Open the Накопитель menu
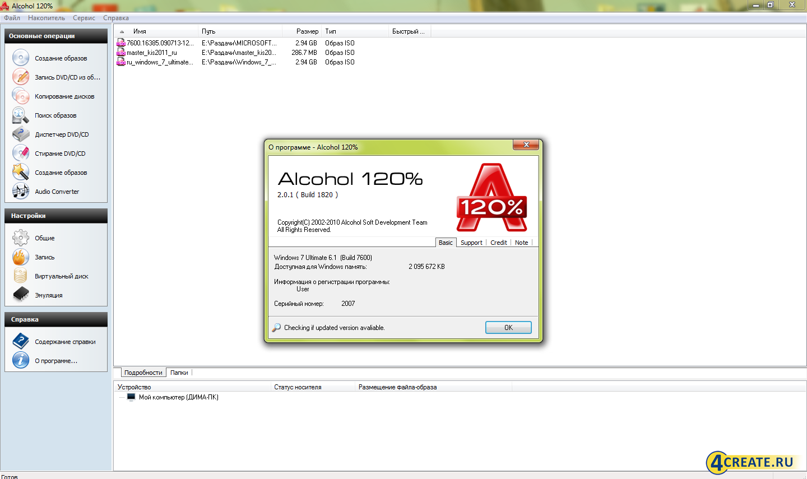This screenshot has height=479, width=807. [47, 18]
